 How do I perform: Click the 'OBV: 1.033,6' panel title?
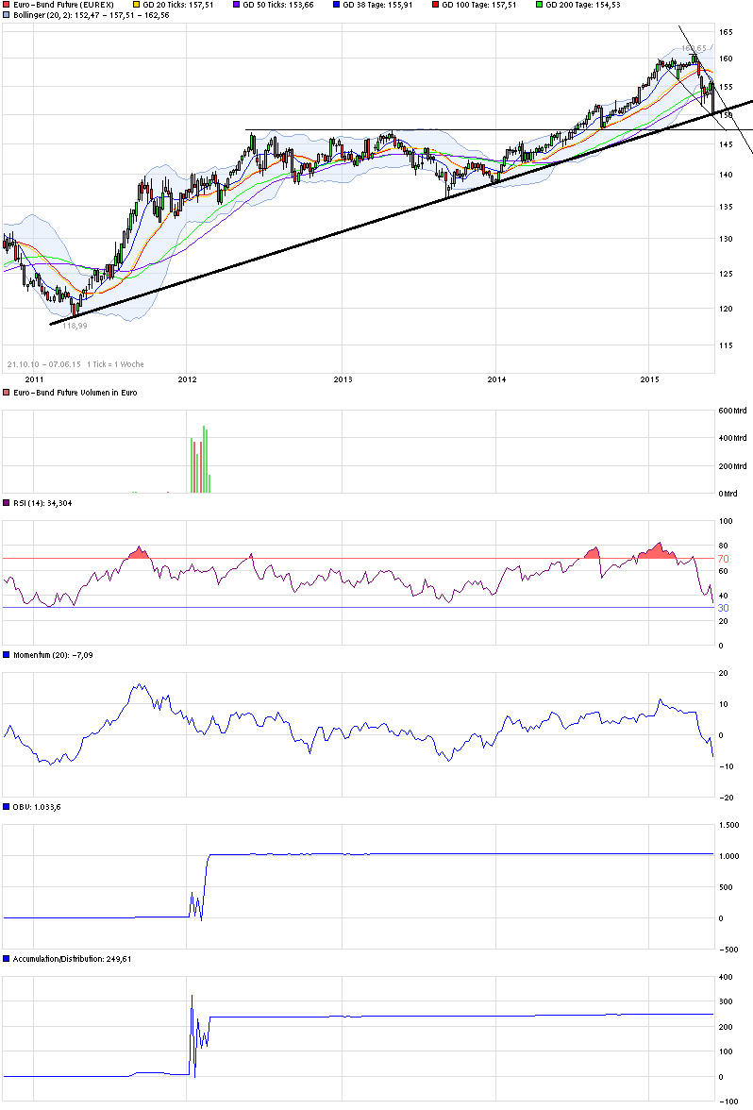(37, 807)
